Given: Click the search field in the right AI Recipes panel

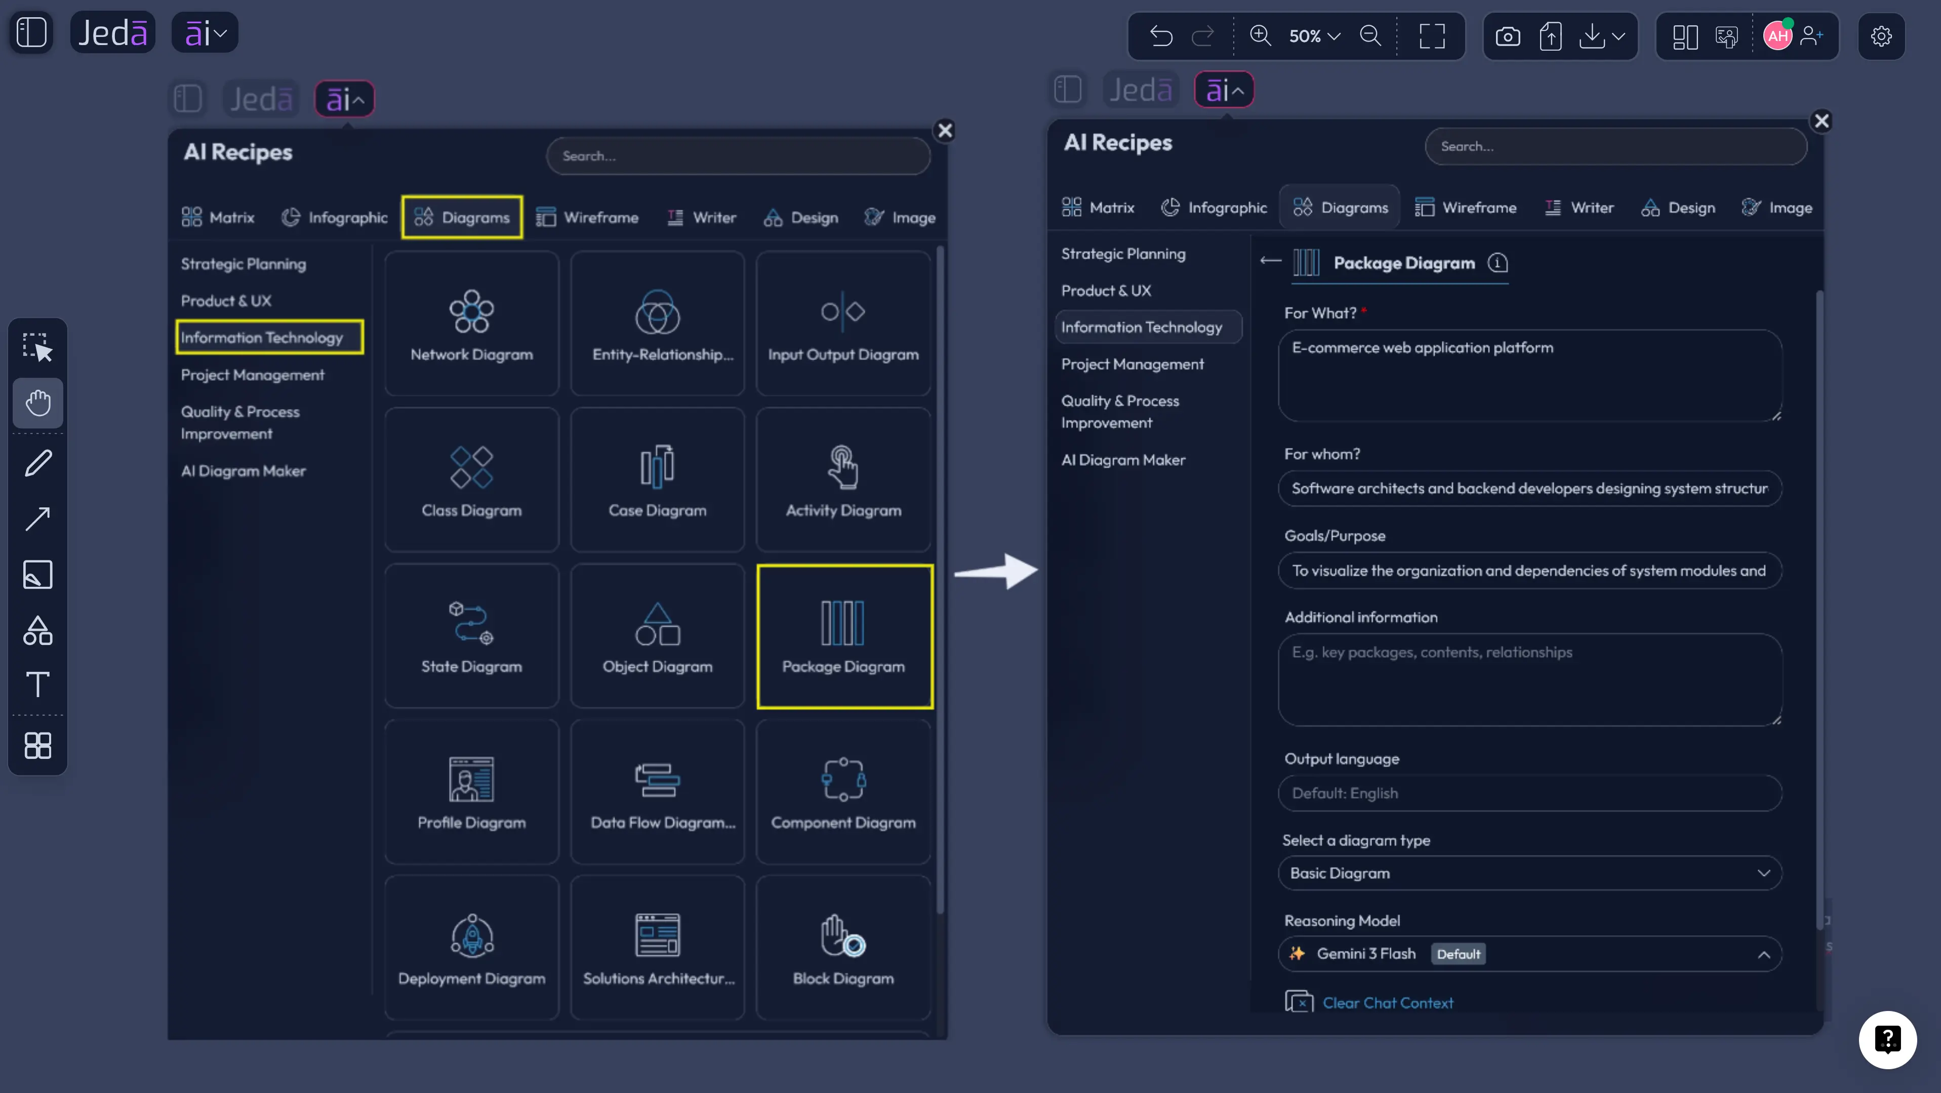Looking at the screenshot, I should point(1615,146).
